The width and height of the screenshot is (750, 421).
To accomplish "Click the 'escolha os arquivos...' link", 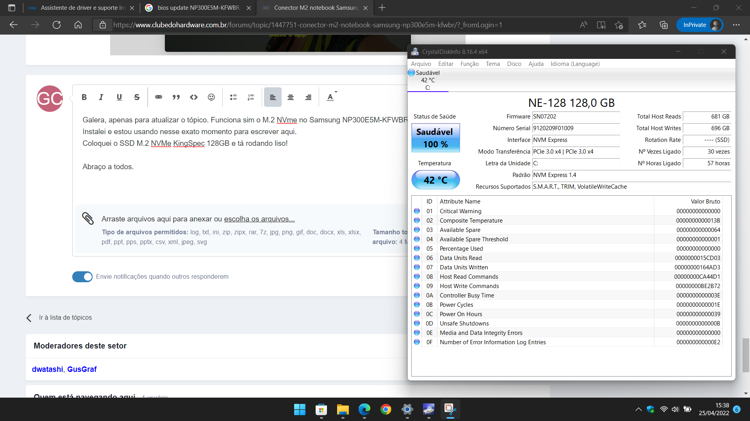I will click(259, 219).
